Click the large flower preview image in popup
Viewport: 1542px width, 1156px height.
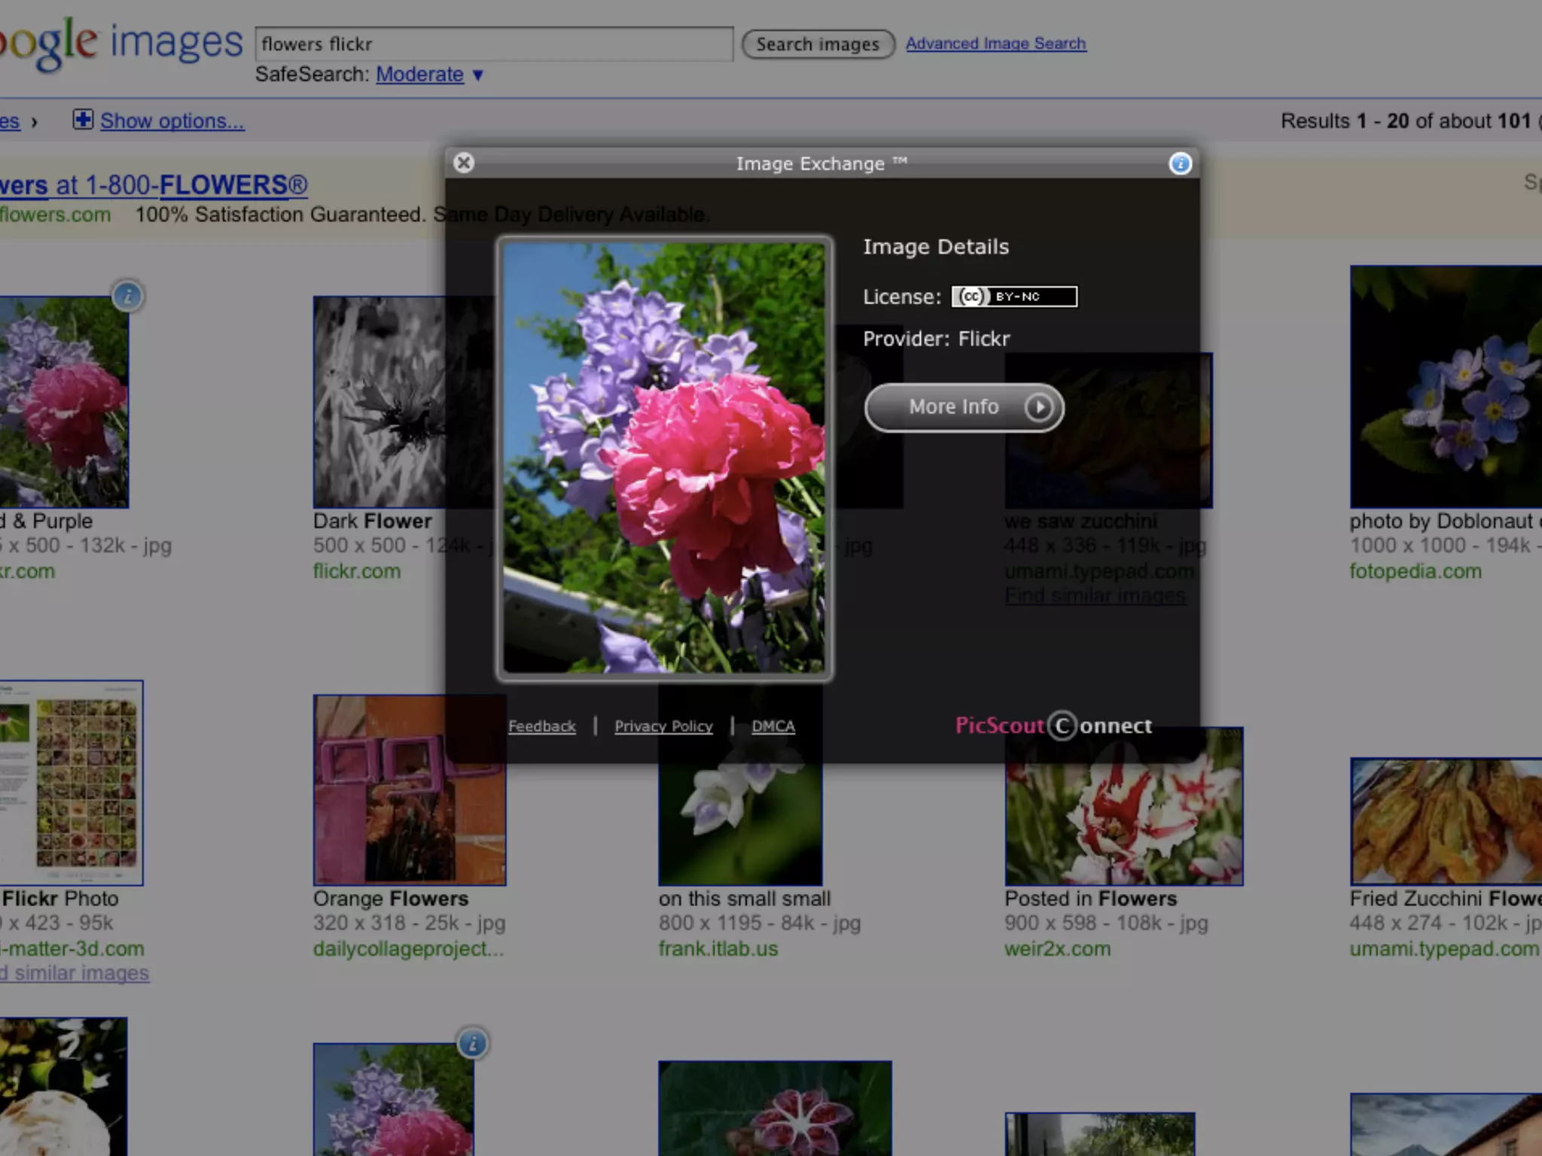click(x=664, y=458)
